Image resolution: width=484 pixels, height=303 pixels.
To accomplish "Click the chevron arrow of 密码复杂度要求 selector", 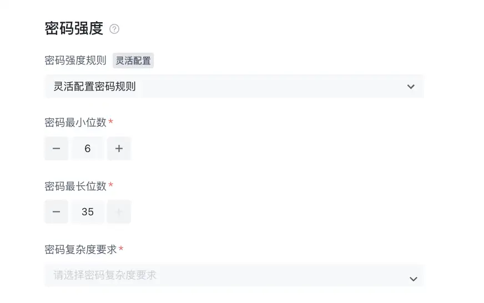I will click(x=414, y=279).
